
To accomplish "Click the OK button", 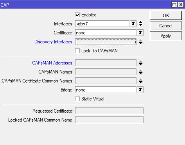I will (x=166, y=16).
